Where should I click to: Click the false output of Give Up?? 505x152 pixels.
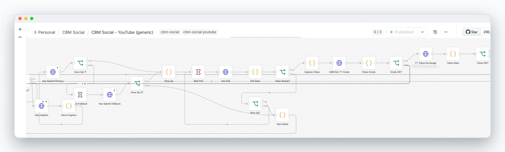(262, 106)
